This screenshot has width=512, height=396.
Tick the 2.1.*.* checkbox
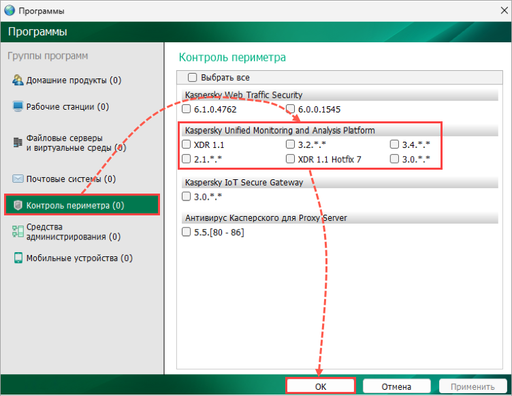tap(186, 159)
